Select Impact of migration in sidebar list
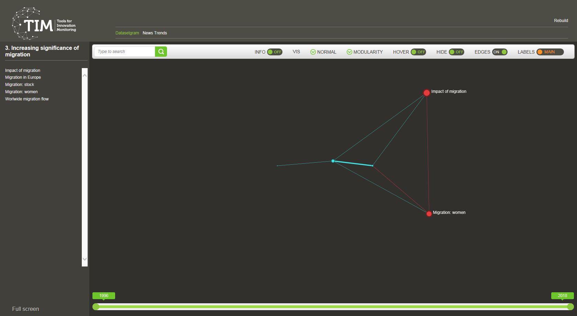This screenshot has height=316, width=577. coord(23,70)
